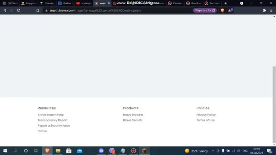Switch to the Наруто tab

tap(29, 3)
